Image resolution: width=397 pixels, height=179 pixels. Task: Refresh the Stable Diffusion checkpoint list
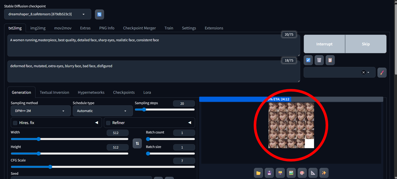[99, 14]
